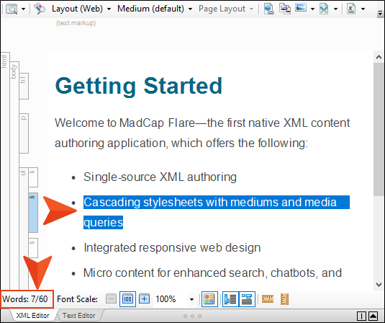Click the insert image icon
The image size is (385, 323).
coord(301,8)
